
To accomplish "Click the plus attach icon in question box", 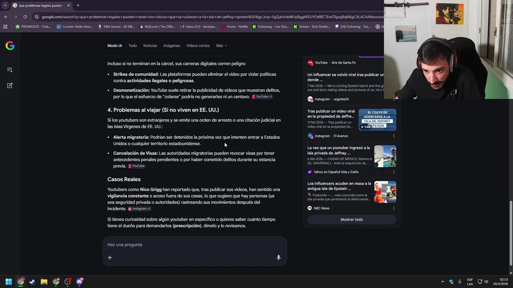I will point(110,258).
